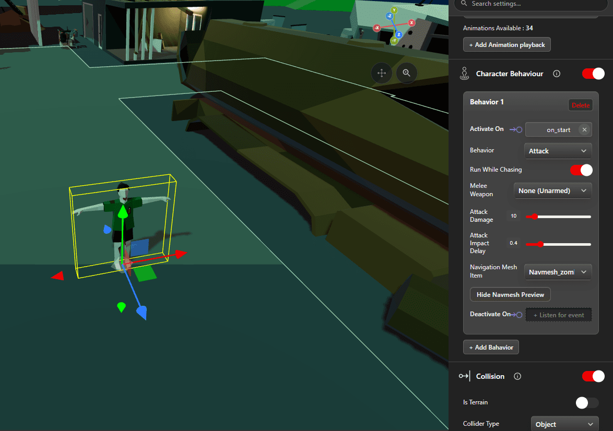This screenshot has height=431, width=613.
Task: Click the Attack Damage value 10
Action: (x=513, y=215)
